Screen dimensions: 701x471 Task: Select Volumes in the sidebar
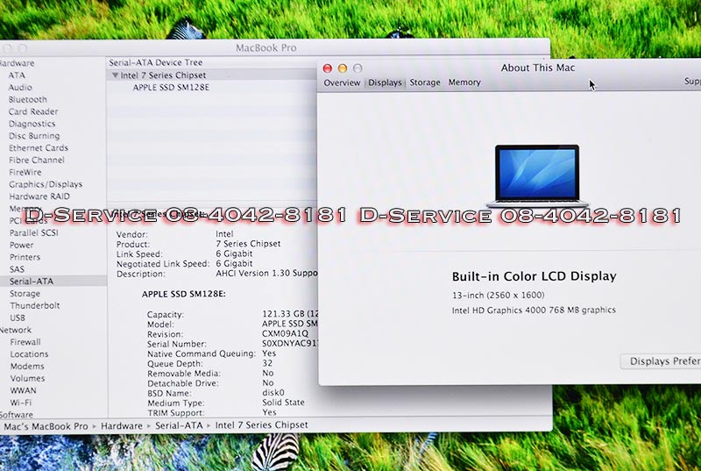coord(27,378)
